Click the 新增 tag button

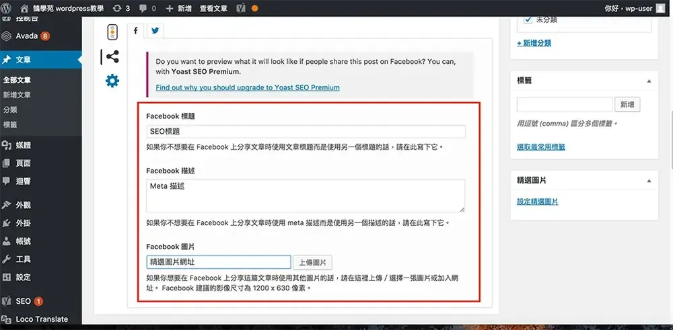[627, 104]
